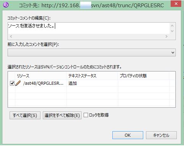The image size is (184, 146).
Task: Click the purple application icon in title bar
Action: tap(6, 5)
